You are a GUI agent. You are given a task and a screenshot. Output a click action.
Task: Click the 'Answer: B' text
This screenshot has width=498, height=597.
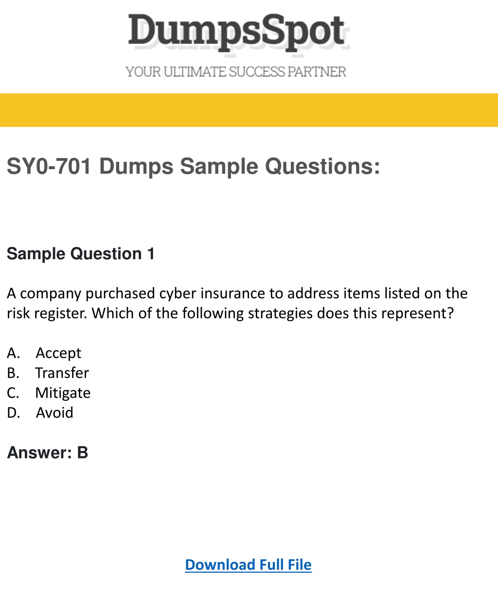point(47,453)
